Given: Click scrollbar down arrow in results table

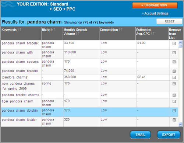Looking at the screenshot, I should 180,124.
